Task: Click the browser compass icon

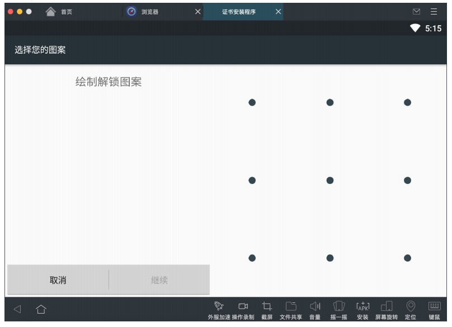Action: coord(131,12)
